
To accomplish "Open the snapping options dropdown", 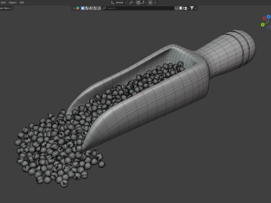I will click(143, 3).
